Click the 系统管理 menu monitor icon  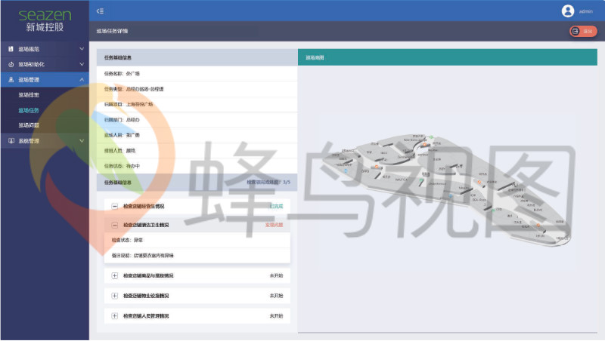[11, 141]
